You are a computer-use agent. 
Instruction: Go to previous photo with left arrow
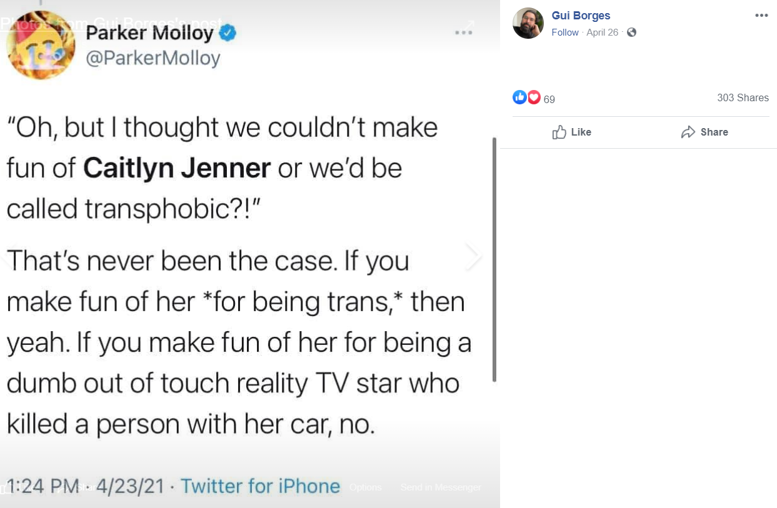coord(6,257)
